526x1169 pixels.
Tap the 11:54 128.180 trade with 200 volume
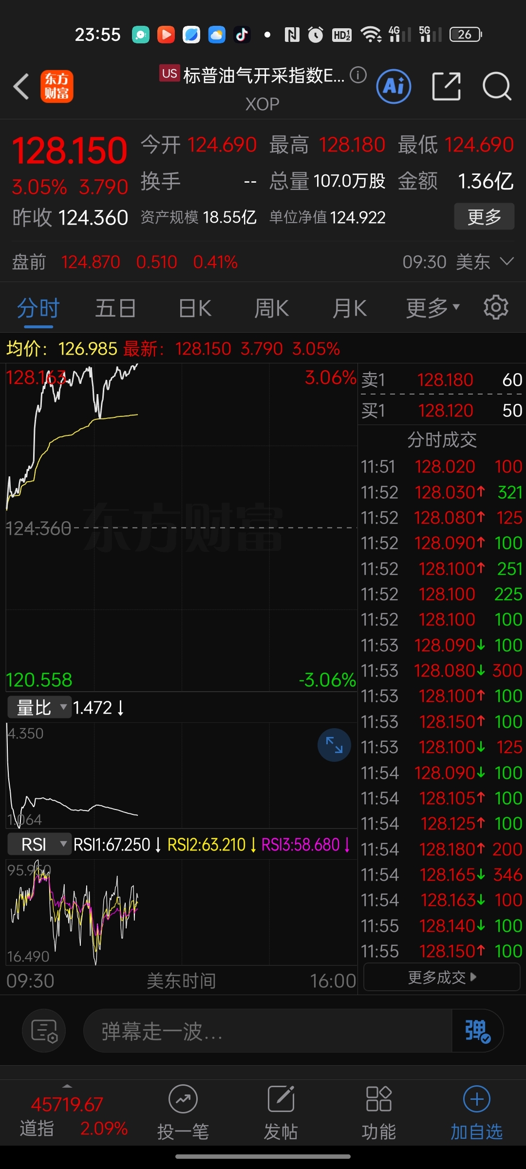(x=442, y=849)
